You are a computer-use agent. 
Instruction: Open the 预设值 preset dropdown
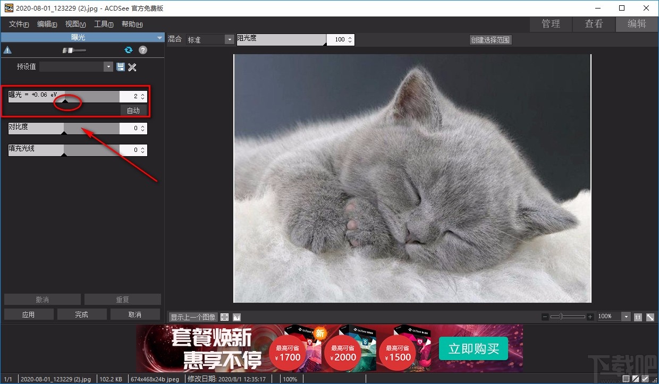point(108,67)
